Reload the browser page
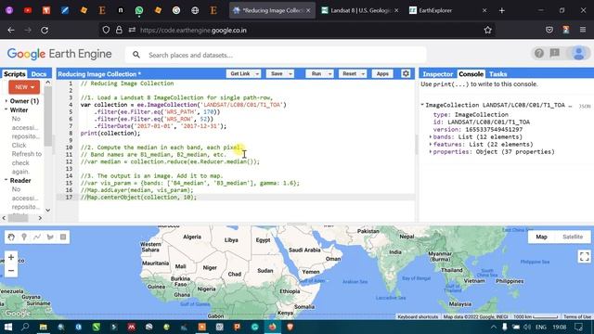Image resolution: width=594 pixels, height=334 pixels. tap(45, 30)
